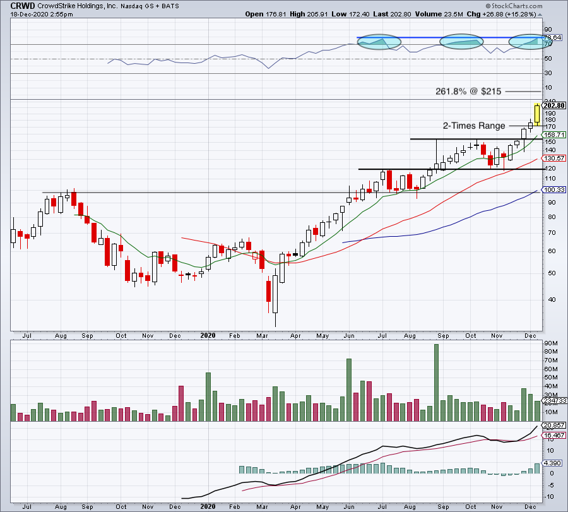Click the MACD 20.857 value tag
Image resolution: width=568 pixels, height=512 pixels.
553,426
